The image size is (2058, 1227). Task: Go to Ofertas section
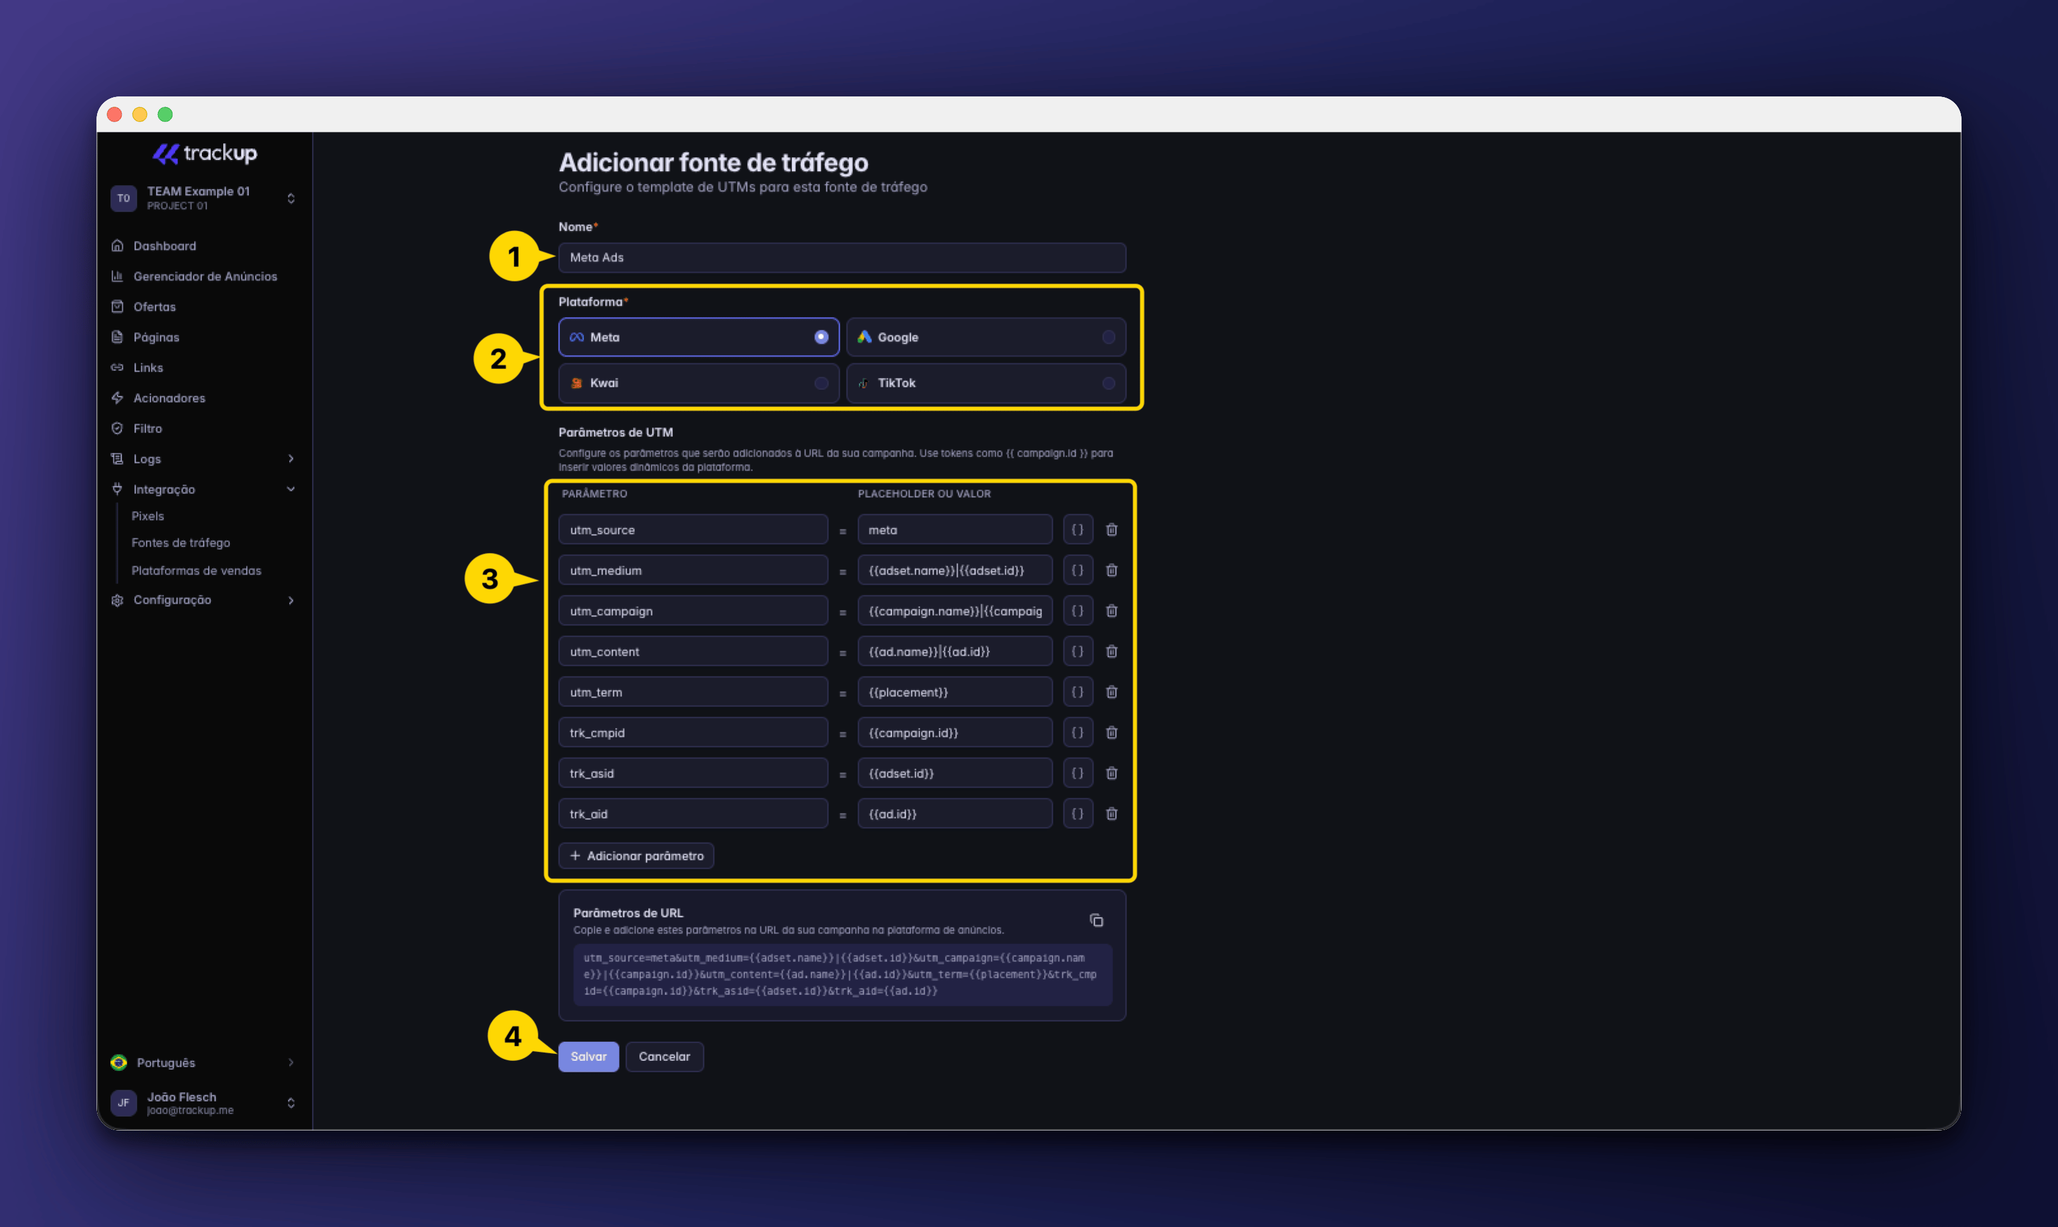pos(155,307)
